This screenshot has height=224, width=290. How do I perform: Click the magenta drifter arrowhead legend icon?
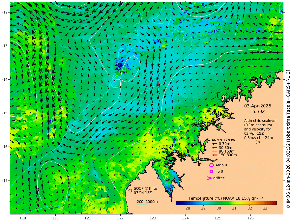(209, 178)
